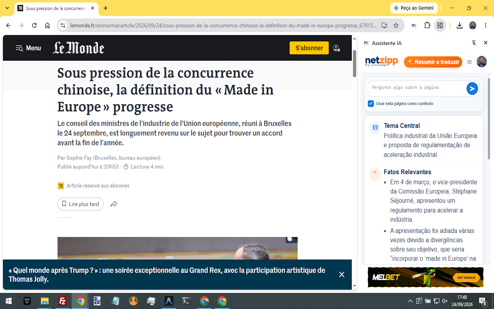The image size is (494, 309).
Task: Click the Peça ao Gemini button
Action: point(413,8)
